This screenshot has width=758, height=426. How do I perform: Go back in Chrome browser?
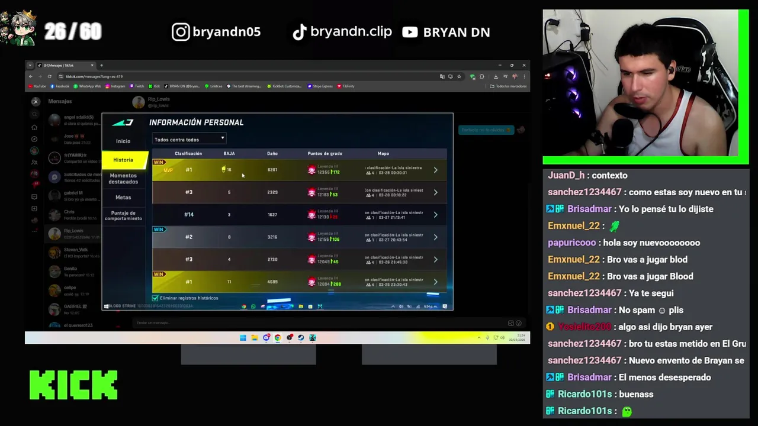pos(30,76)
